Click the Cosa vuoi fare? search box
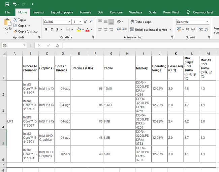219x172 pixels. (x=203, y=12)
